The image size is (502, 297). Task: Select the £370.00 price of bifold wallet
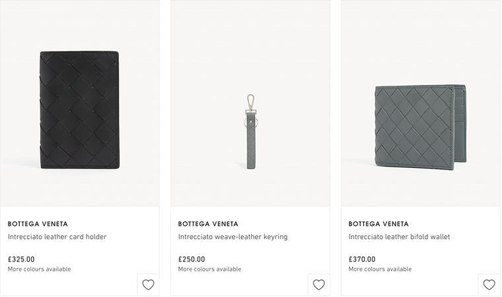tap(362, 259)
